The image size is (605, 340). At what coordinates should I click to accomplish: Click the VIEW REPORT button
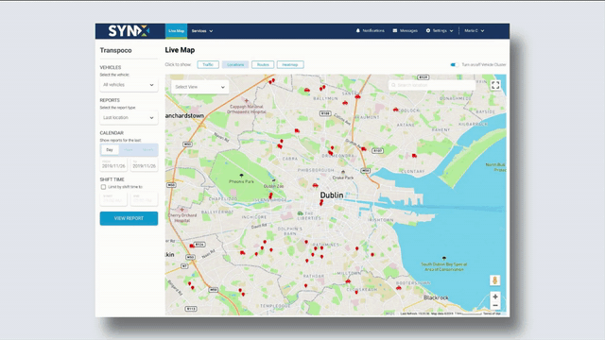click(129, 218)
